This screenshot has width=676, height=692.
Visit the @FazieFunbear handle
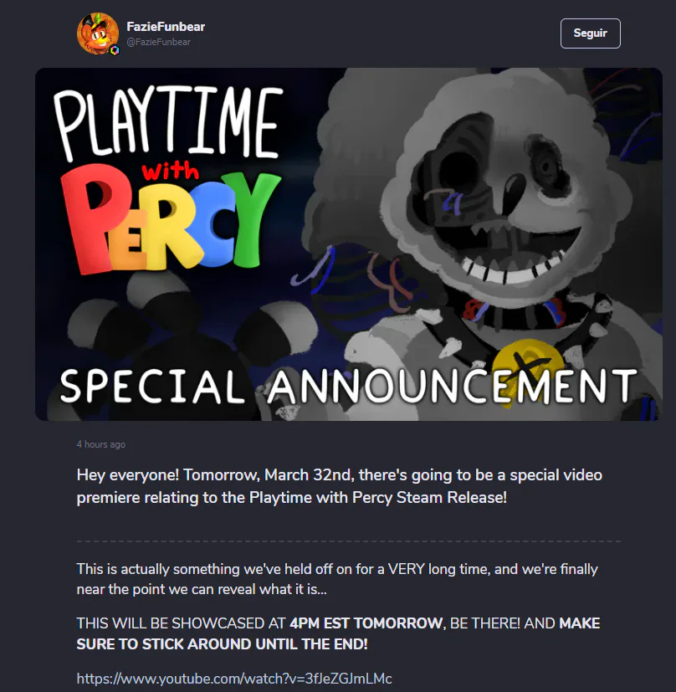[158, 42]
